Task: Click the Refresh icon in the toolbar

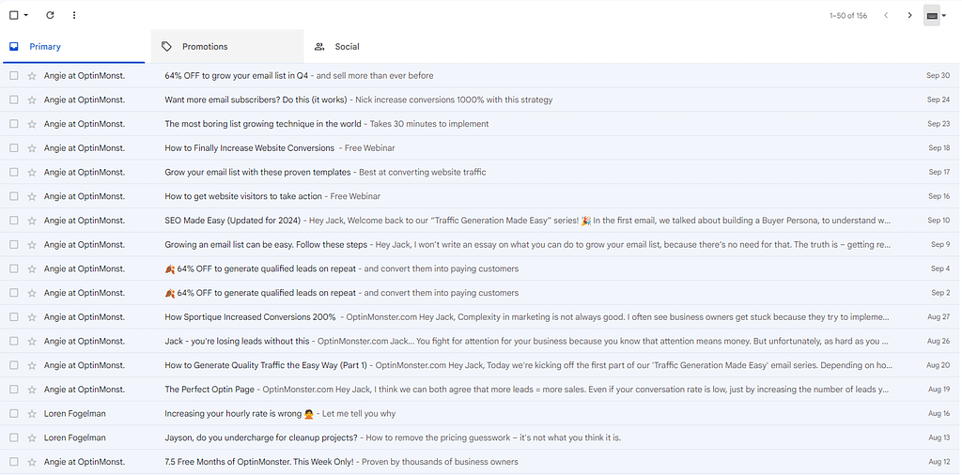Action: tap(50, 15)
